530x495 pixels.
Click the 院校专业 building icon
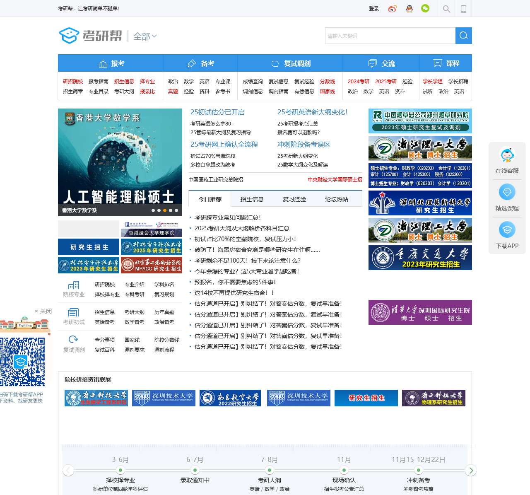(x=74, y=285)
